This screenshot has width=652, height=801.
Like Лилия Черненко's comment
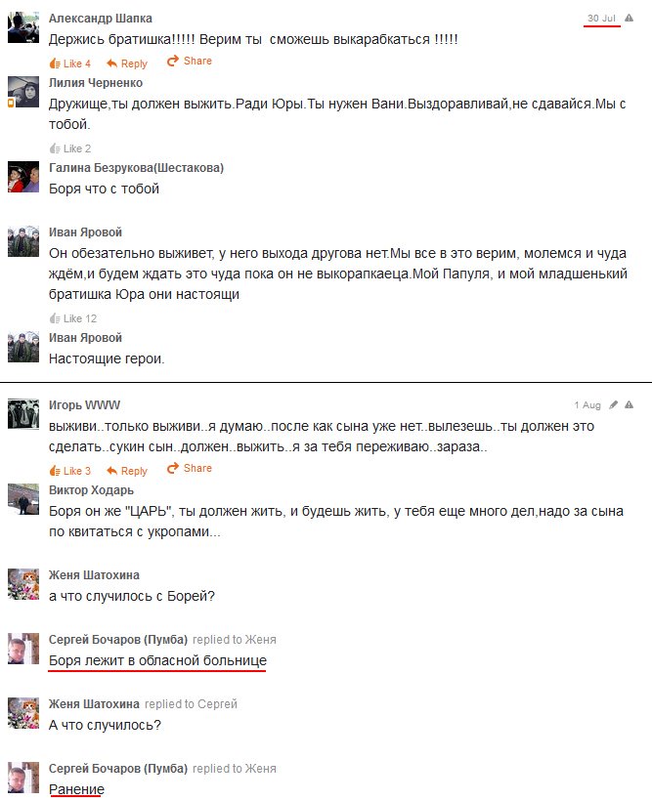(x=70, y=148)
